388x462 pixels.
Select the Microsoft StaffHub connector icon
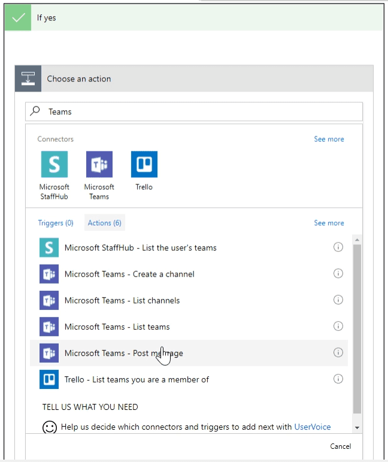point(54,164)
